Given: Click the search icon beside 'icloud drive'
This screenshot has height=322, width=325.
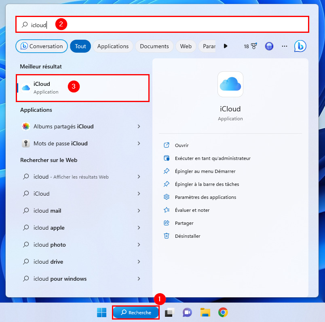Looking at the screenshot, I should (x=26, y=262).
